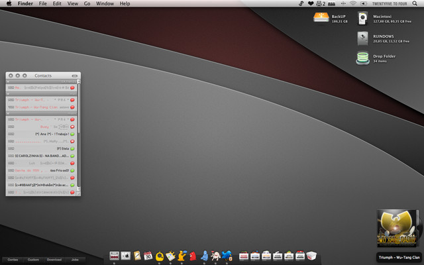Open the Window menu
Viewport: 424px width, 265px height.
coord(104,4)
